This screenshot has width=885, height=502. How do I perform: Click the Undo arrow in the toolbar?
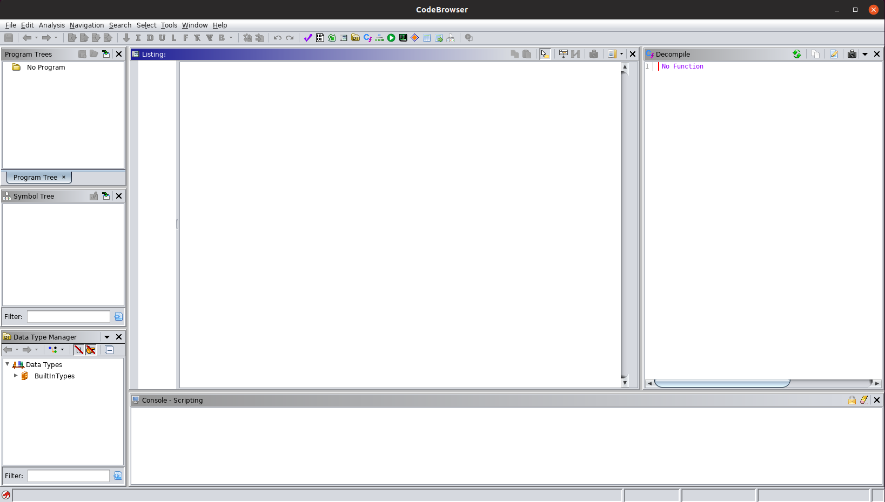[277, 38]
